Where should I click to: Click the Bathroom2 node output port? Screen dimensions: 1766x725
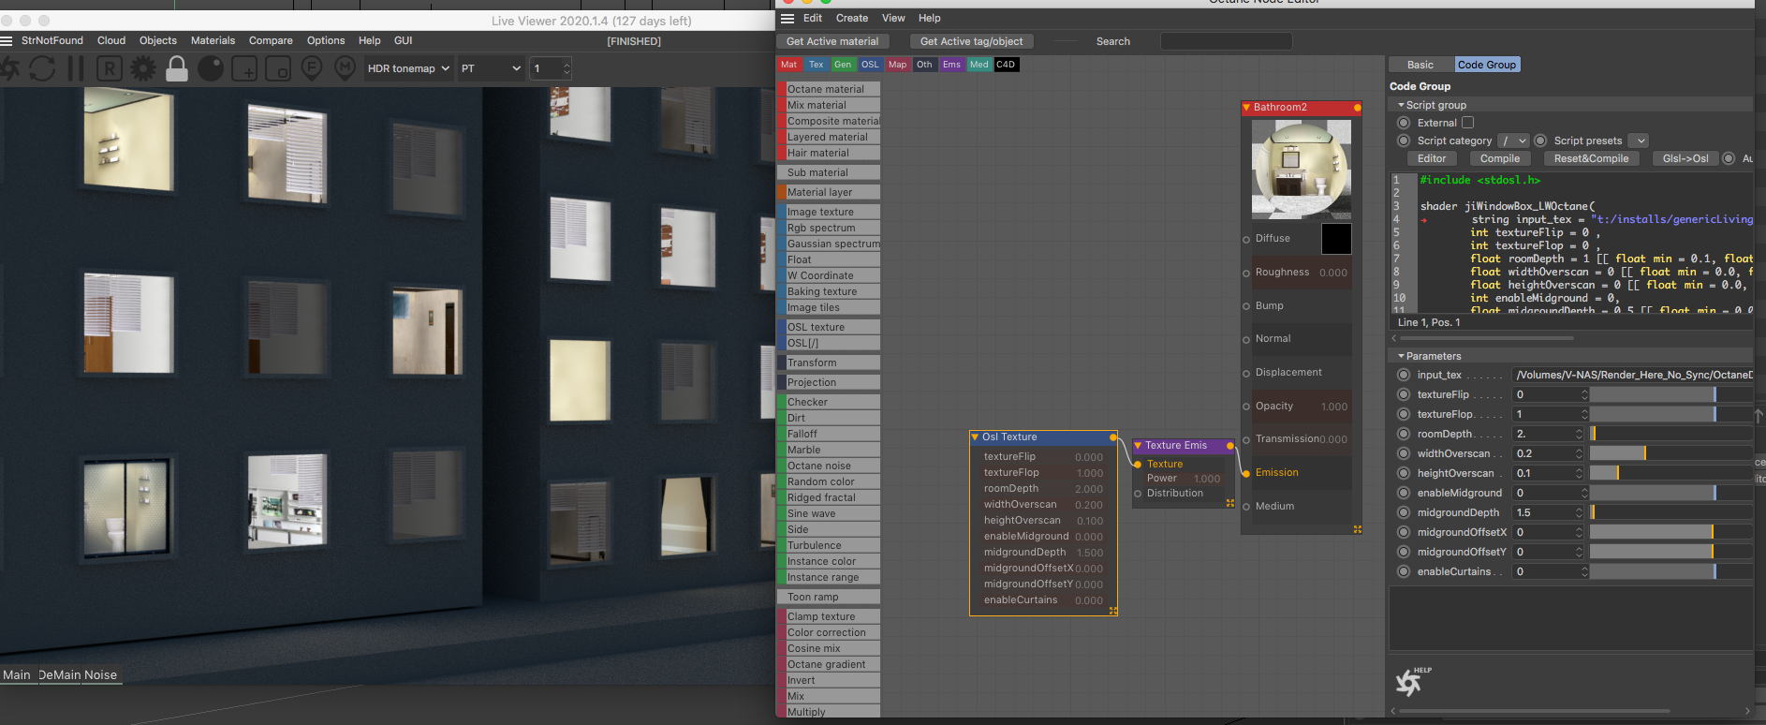[1357, 108]
